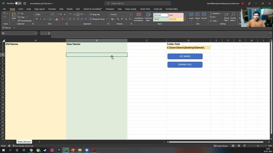Switch to the Developer tab
273x153 pixels.
point(110,9)
